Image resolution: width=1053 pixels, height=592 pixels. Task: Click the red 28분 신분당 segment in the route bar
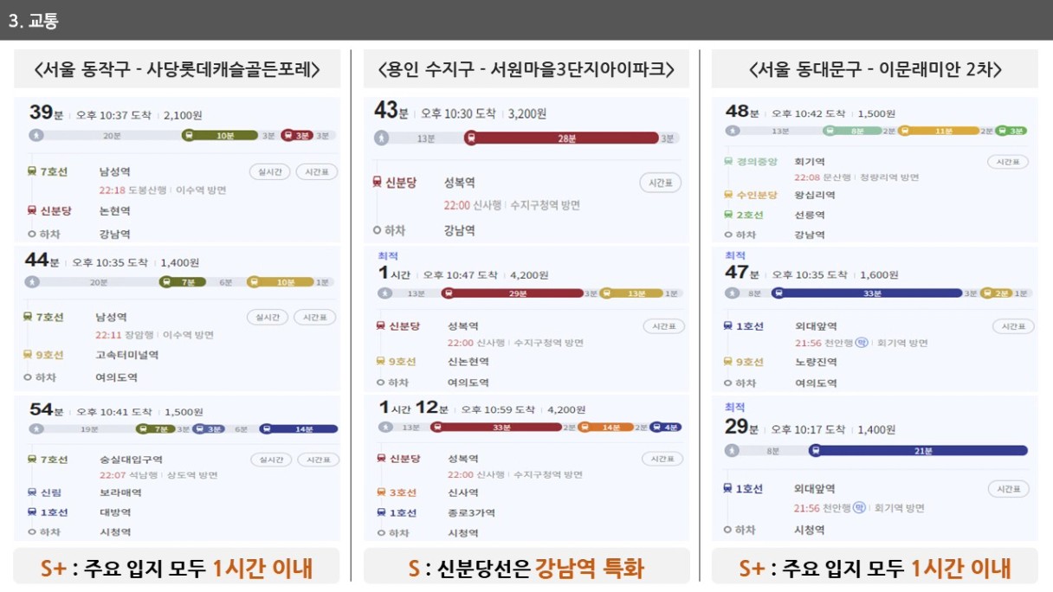coord(561,138)
